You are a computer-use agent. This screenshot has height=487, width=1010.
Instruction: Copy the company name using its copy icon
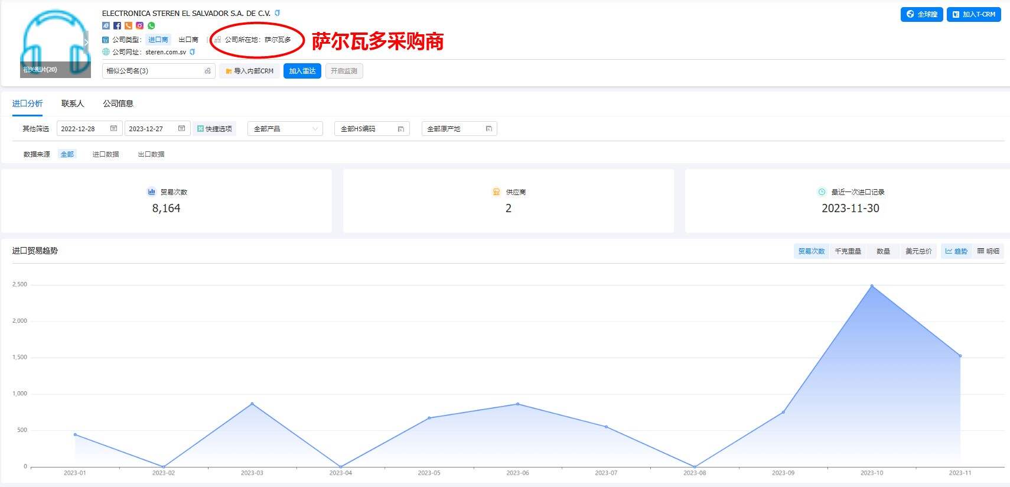pyautogui.click(x=278, y=13)
